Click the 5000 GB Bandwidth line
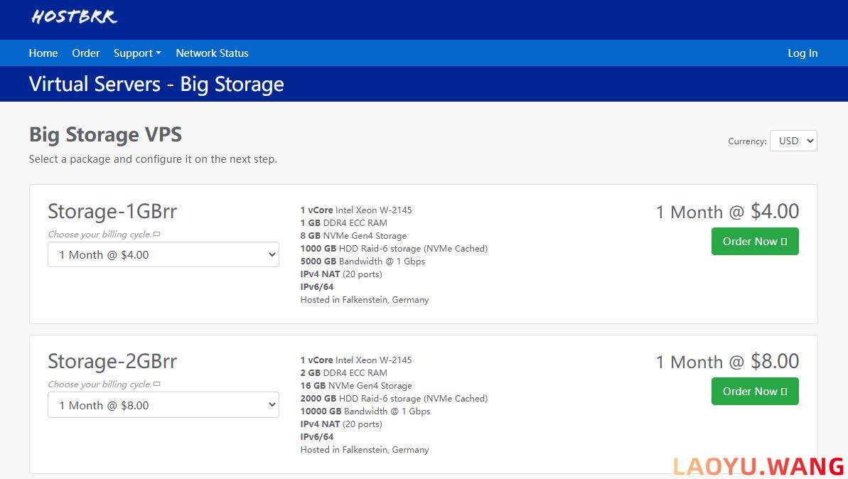 tap(363, 261)
